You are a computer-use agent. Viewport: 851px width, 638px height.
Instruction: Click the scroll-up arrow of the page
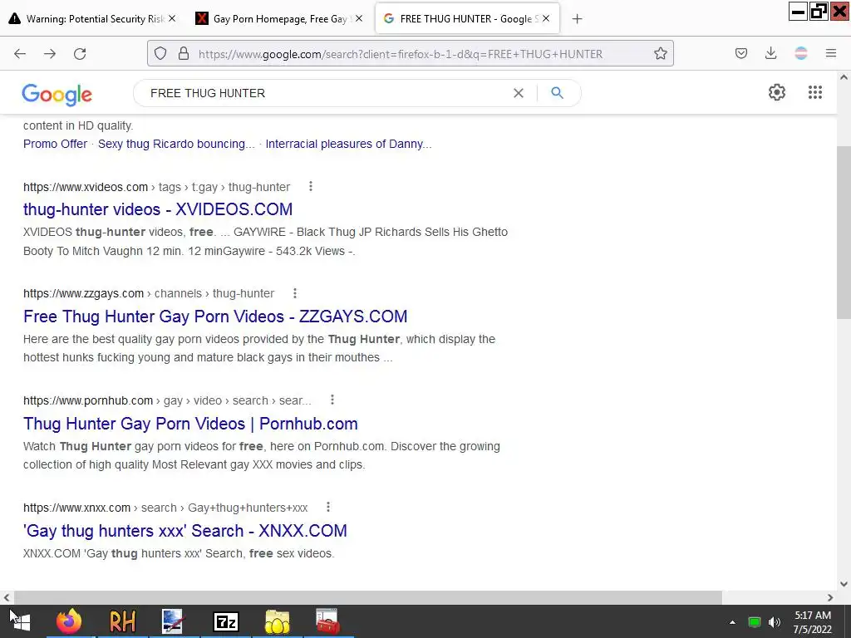tap(844, 77)
